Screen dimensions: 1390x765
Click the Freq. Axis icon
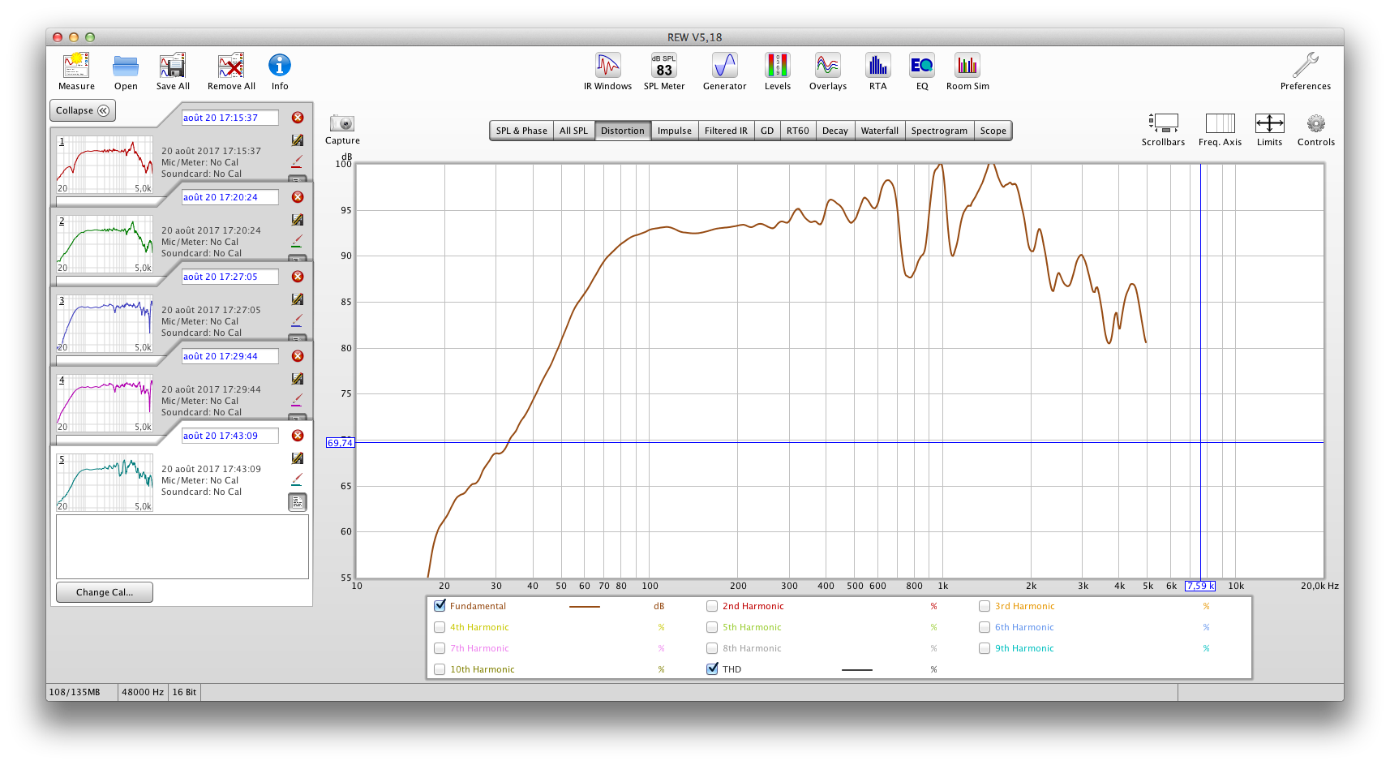coord(1221,123)
